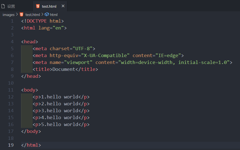Click the HTML5 icon in the breadcrumb

click(x=22, y=14)
